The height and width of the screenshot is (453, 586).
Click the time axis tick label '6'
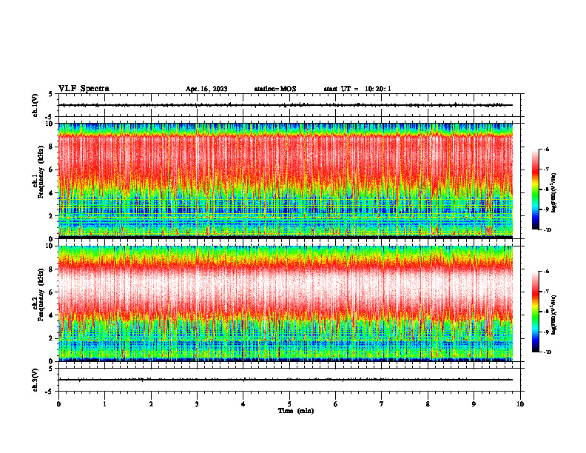tap(336, 404)
